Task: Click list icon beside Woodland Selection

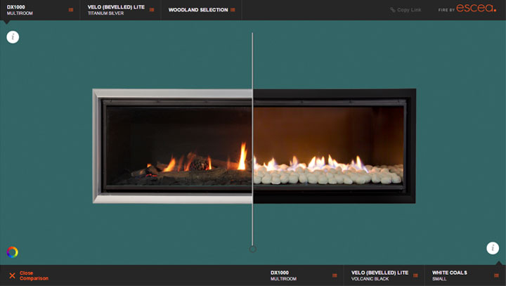Action: pos(233,10)
